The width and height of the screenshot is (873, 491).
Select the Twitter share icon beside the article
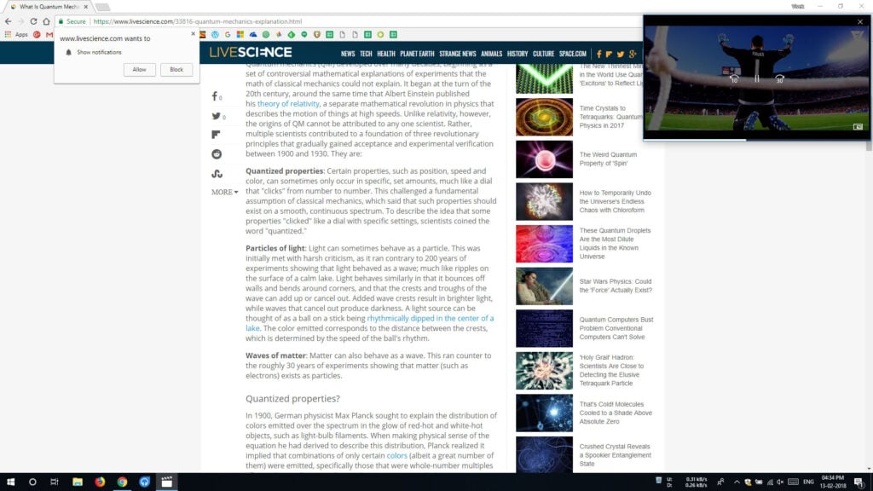tap(217, 116)
